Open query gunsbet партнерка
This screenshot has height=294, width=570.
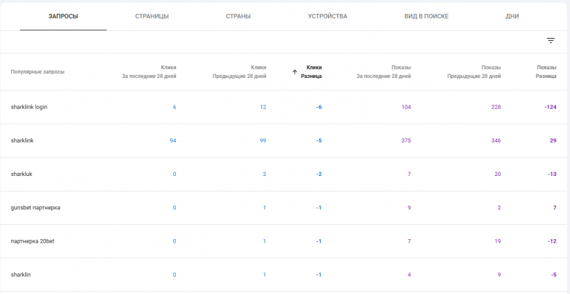[36, 208]
